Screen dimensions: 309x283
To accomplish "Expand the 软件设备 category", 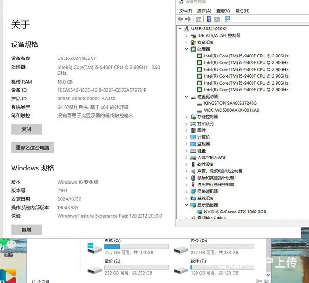I will pos(186,164).
